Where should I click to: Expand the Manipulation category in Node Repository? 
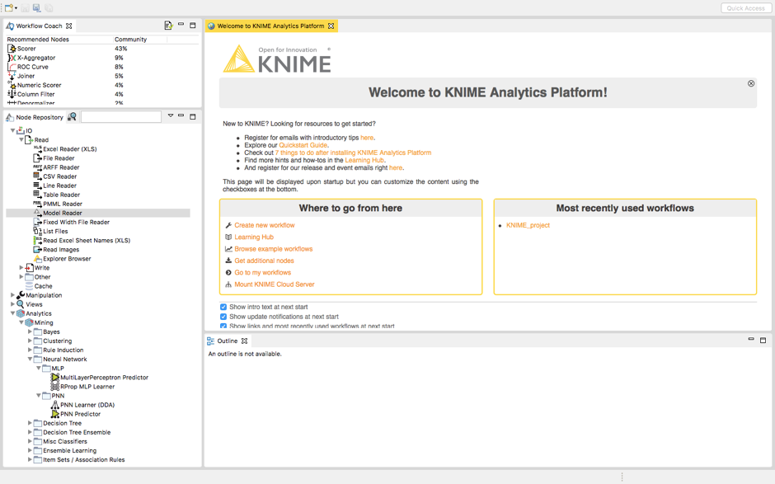(13, 295)
